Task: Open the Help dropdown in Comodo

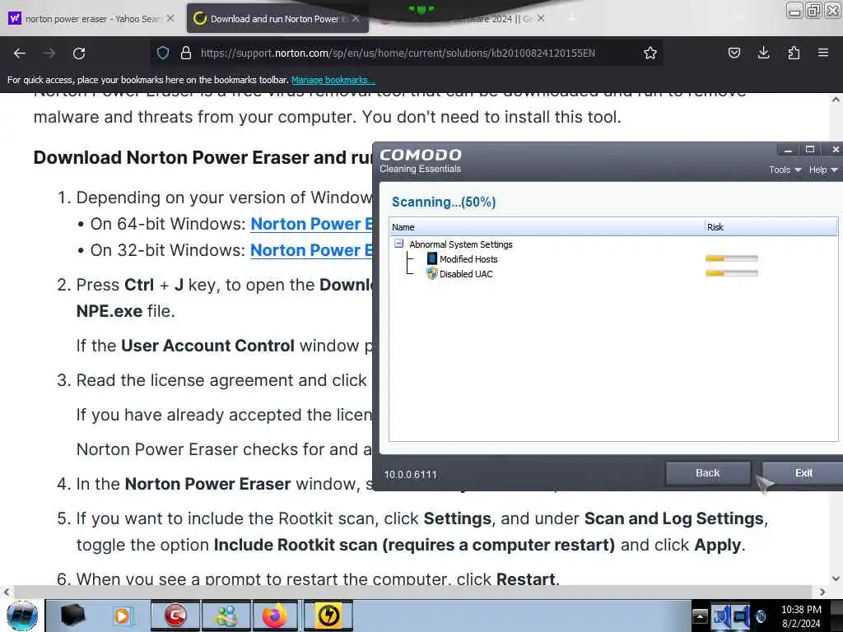Action: 823,170
